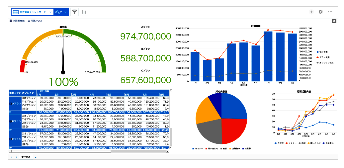Click the 対応内容比 chart title
344x168 pixels.
221,91
